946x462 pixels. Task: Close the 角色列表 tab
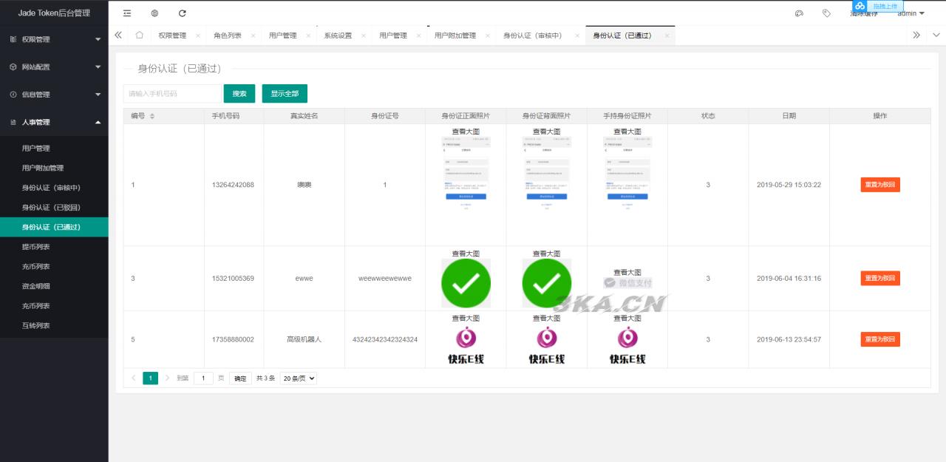pyautogui.click(x=253, y=35)
